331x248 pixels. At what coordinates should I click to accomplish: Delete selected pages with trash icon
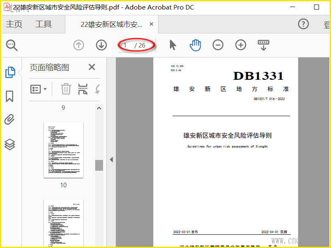coord(66,89)
